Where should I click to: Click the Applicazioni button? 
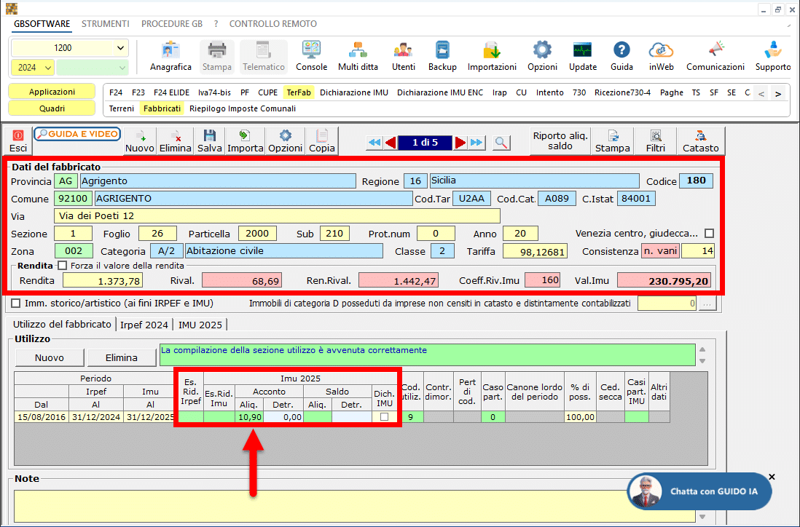pyautogui.click(x=52, y=92)
